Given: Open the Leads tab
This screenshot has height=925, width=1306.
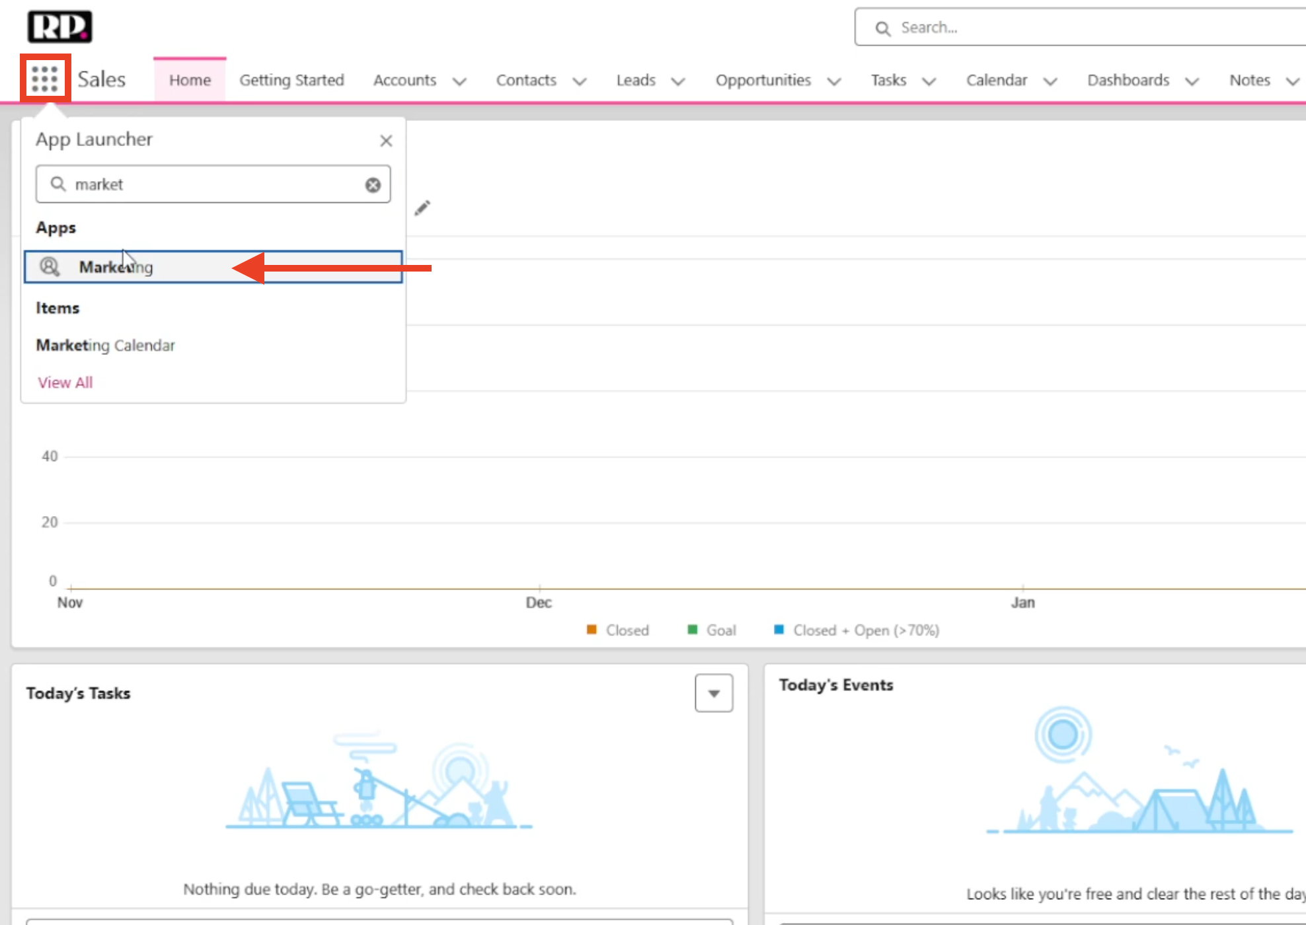Looking at the screenshot, I should click(x=635, y=80).
